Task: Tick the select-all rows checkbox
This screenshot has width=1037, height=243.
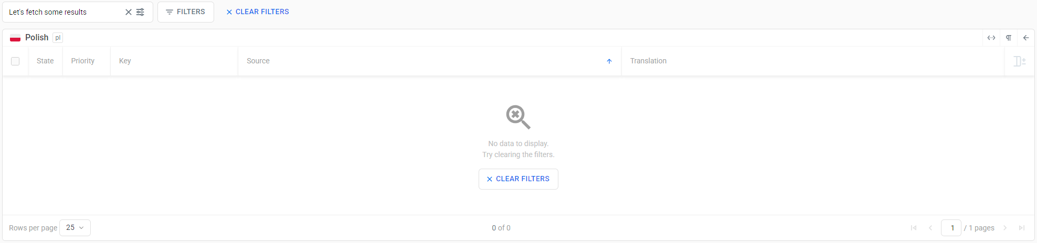Action: pyautogui.click(x=15, y=61)
